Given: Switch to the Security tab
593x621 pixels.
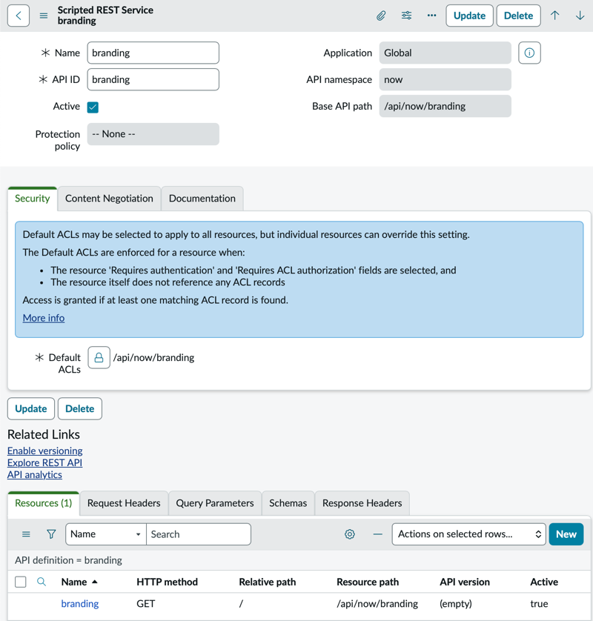Looking at the screenshot, I should 33,199.
